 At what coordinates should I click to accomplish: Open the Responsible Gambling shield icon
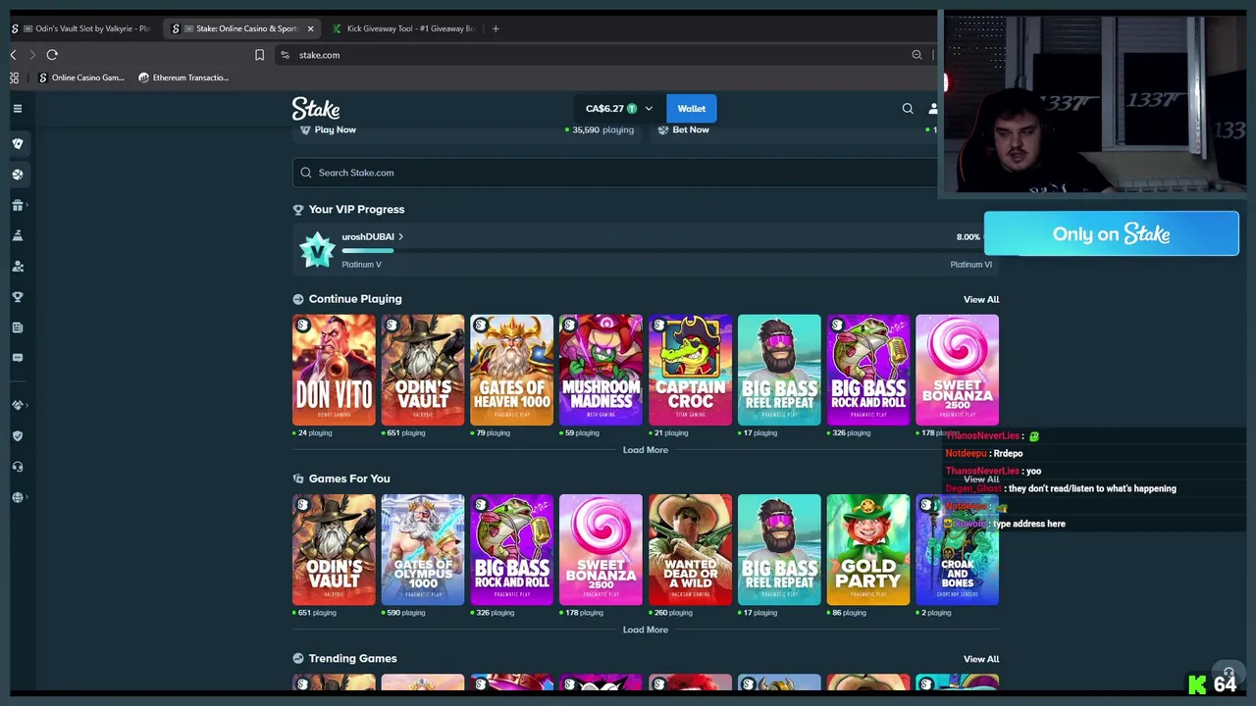[17, 435]
